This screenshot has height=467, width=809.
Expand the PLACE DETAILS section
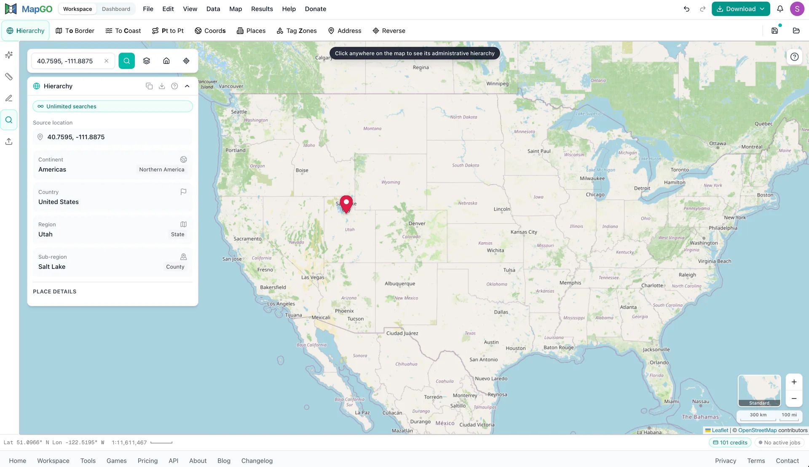pyautogui.click(x=55, y=292)
